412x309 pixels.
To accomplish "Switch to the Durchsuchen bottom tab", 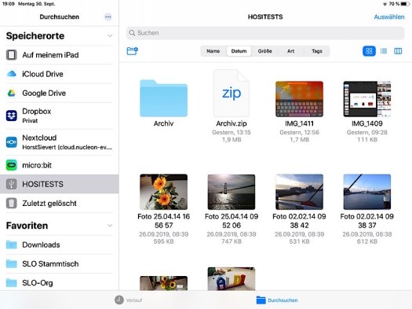I will tap(277, 300).
